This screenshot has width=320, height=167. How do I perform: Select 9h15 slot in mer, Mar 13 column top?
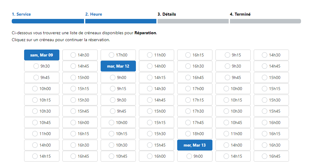(233, 55)
